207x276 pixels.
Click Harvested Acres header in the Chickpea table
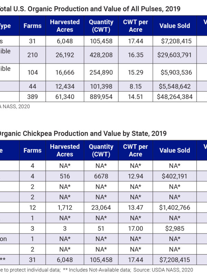65,150
